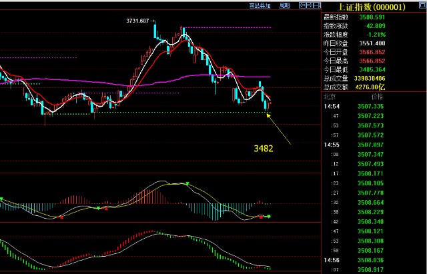Click the rightmost green arrow MACD signal marker
Viewport: 427px width, 274px height.
click(x=270, y=216)
